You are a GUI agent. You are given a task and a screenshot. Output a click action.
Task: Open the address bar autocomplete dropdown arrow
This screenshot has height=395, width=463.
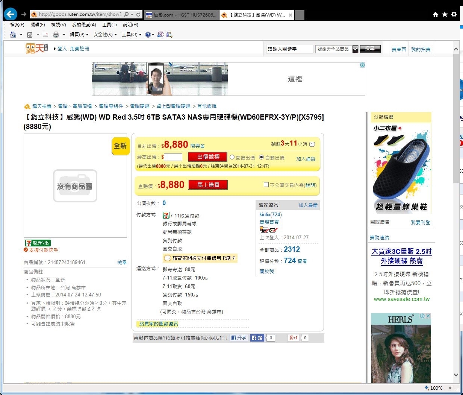pos(132,14)
